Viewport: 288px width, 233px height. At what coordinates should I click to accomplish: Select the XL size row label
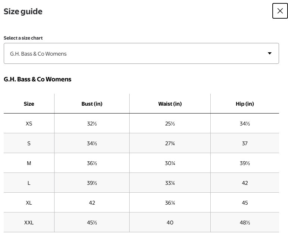29,203
